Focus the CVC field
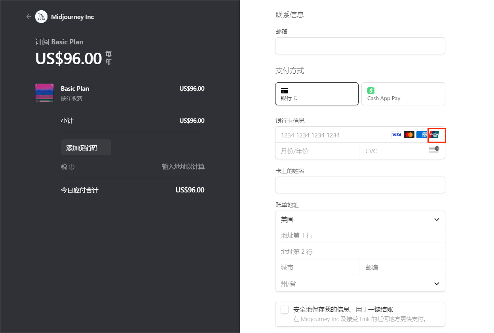This screenshot has height=333, width=494. click(403, 151)
